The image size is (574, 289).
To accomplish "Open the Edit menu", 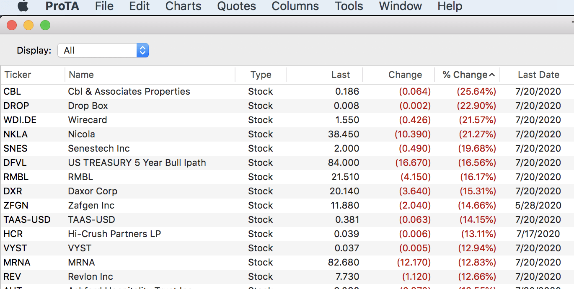I will (x=140, y=6).
